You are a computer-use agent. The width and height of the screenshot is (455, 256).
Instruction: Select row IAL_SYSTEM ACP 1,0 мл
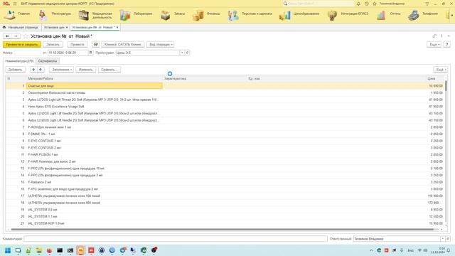point(225,223)
